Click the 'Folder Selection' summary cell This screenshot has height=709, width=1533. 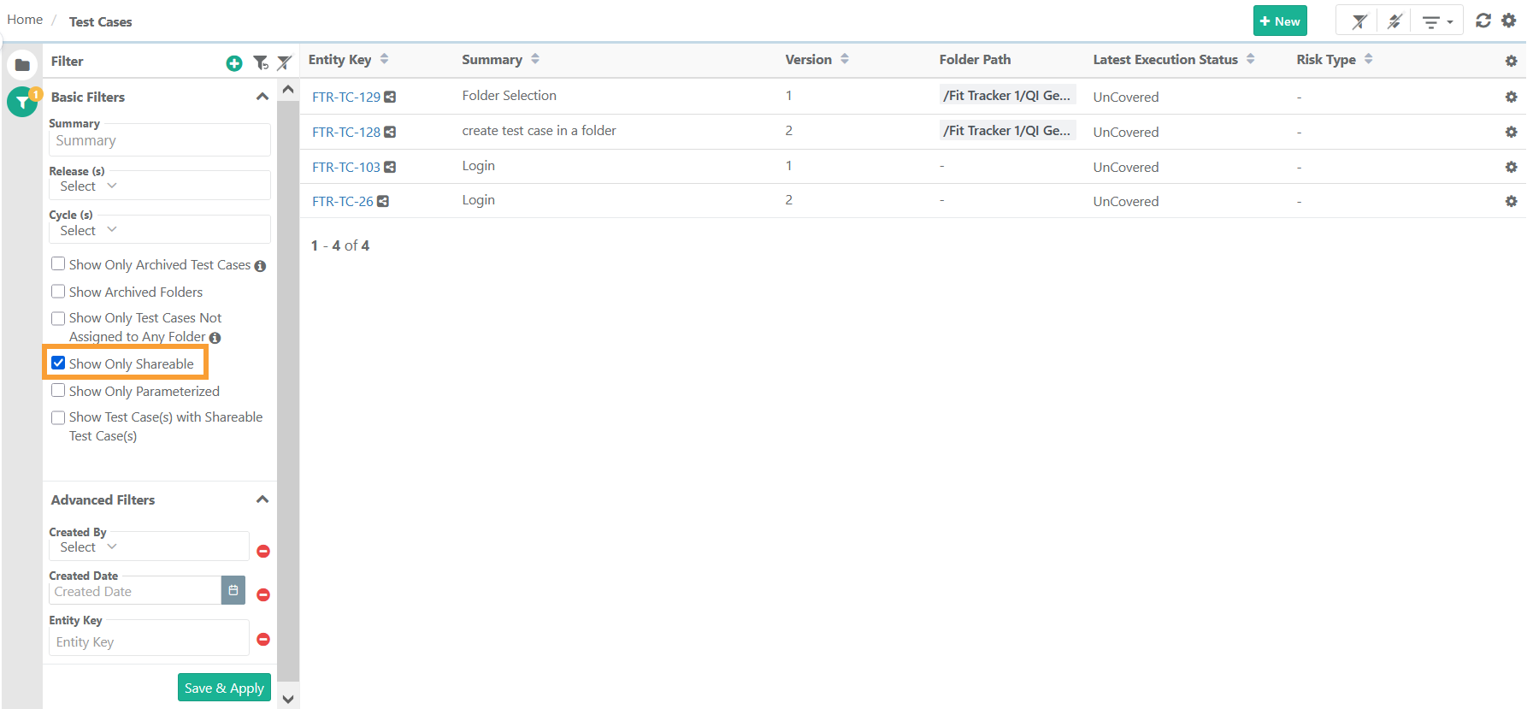click(x=509, y=96)
